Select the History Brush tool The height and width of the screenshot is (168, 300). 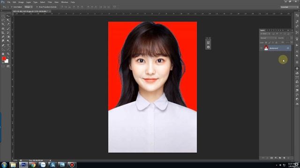click(8, 33)
